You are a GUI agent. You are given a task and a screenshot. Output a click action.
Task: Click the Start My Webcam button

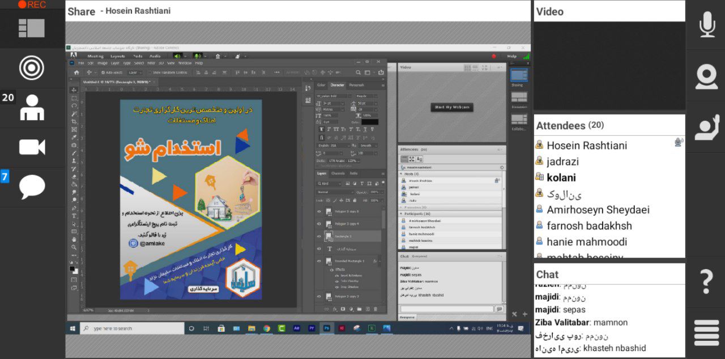pos(451,107)
